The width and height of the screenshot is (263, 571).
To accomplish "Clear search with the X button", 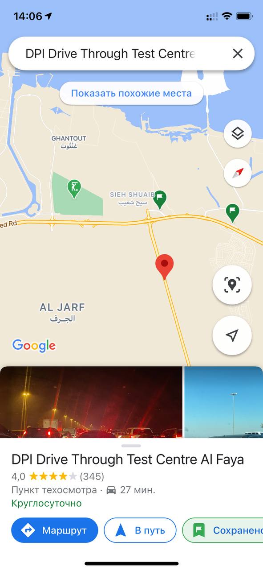I will pos(238,54).
